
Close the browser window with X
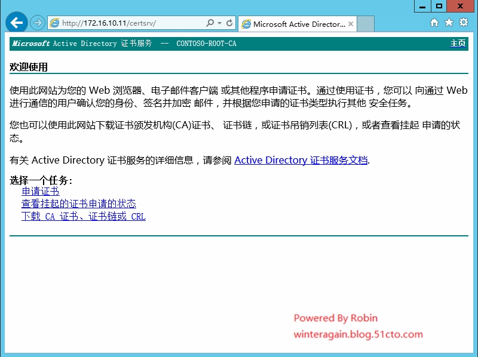point(460,6)
